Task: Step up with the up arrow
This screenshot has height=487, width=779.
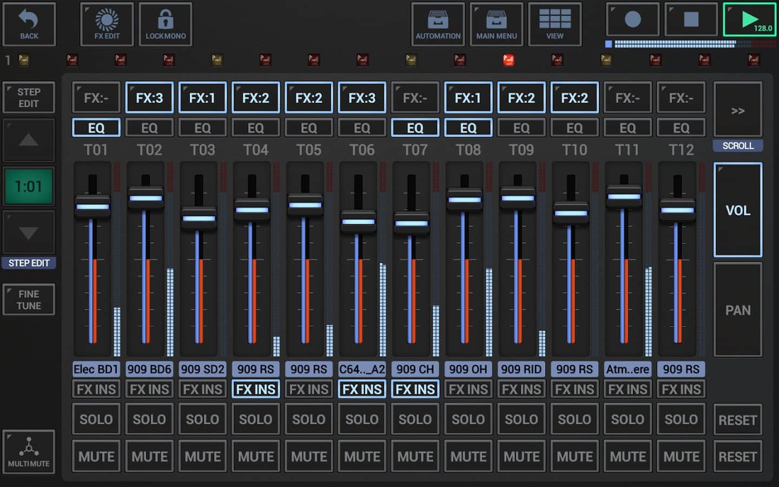Action: tap(29, 141)
